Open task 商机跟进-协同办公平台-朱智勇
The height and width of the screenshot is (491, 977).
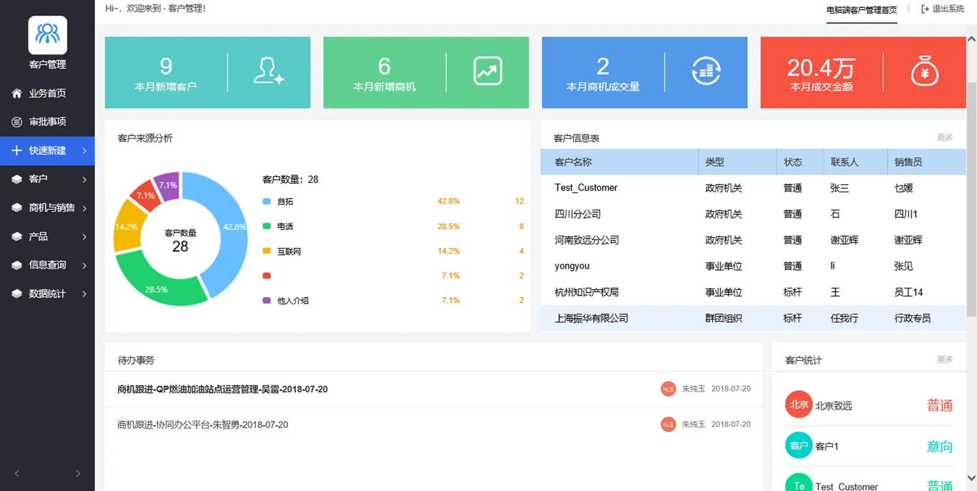[203, 425]
